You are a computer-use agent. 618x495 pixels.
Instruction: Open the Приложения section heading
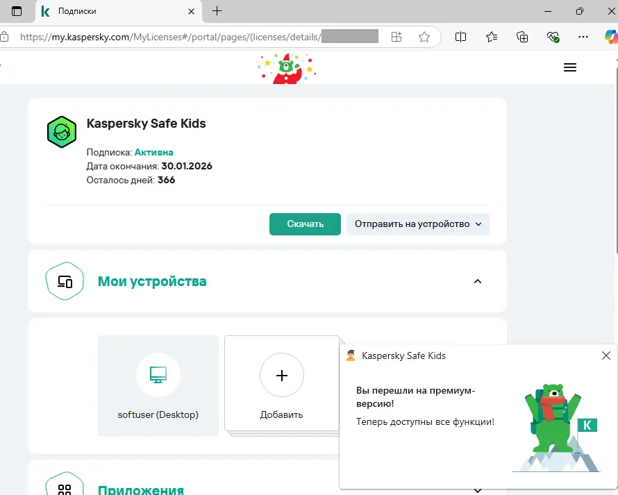point(141,489)
